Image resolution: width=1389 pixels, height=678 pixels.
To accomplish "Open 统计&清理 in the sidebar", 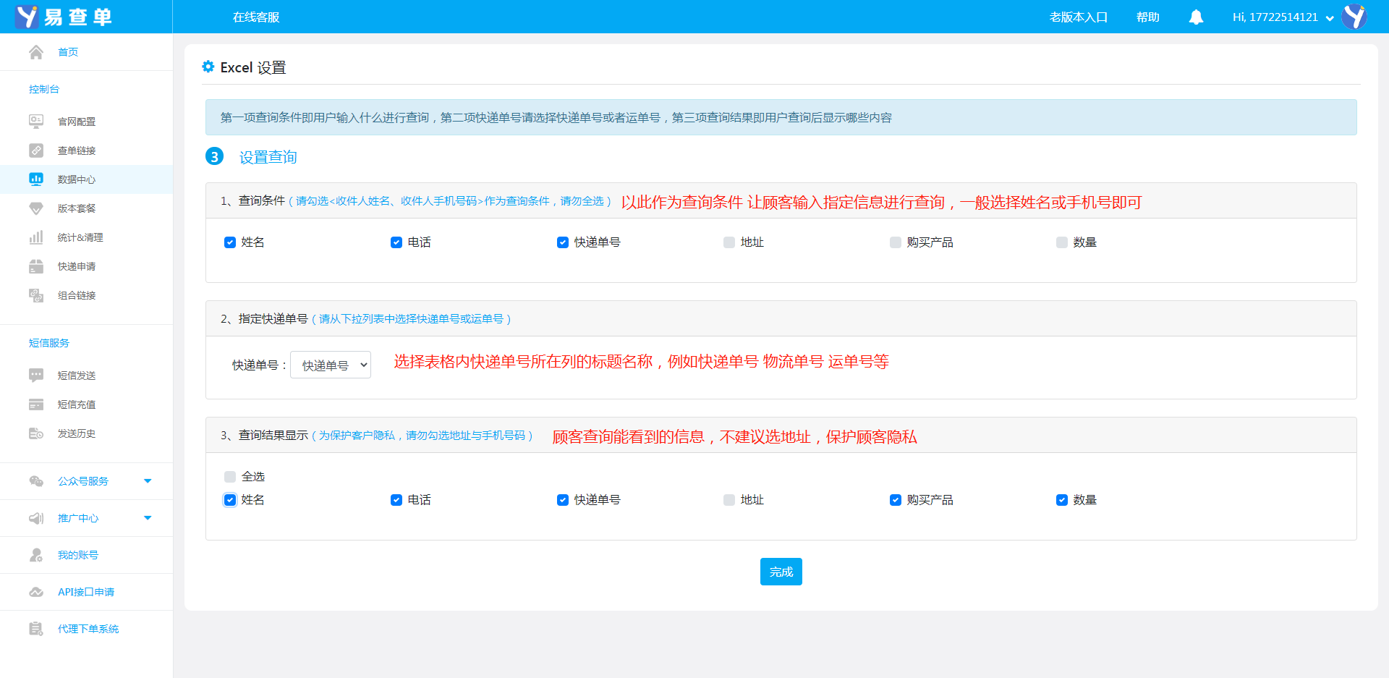I will point(80,237).
